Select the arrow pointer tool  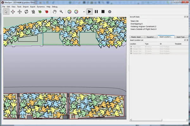pyautogui.click(x=6, y=12)
